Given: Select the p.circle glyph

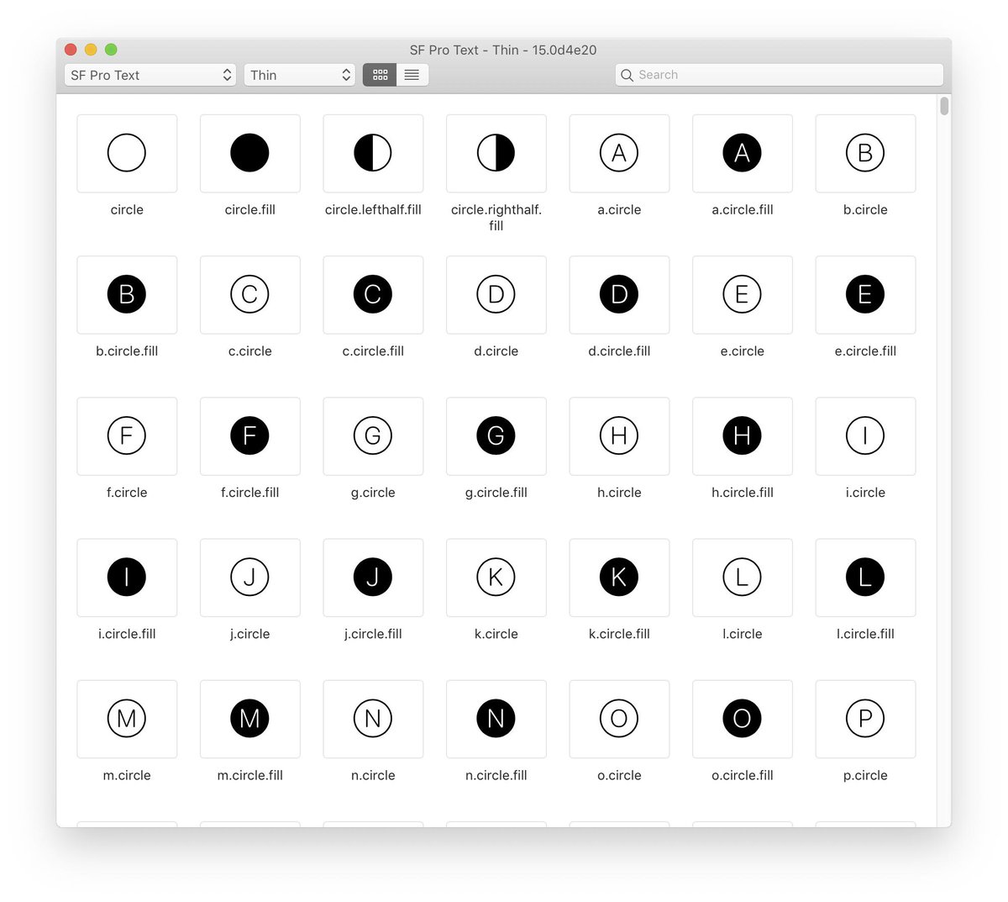Looking at the screenshot, I should [x=865, y=719].
